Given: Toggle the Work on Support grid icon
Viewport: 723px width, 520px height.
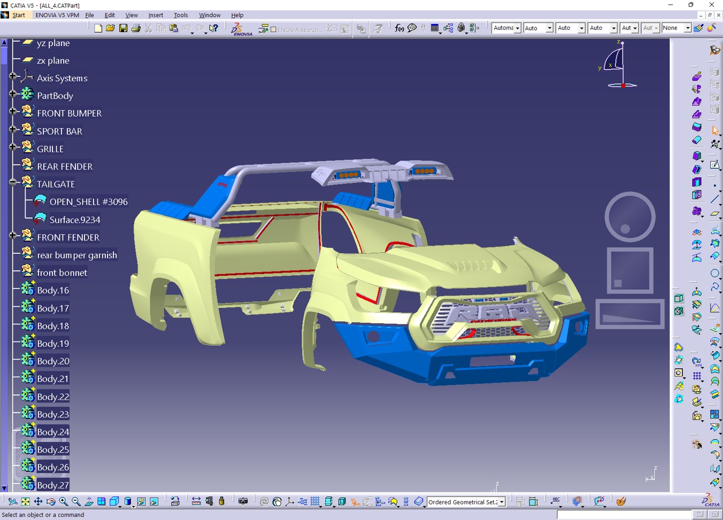Looking at the screenshot, I should 316,501.
